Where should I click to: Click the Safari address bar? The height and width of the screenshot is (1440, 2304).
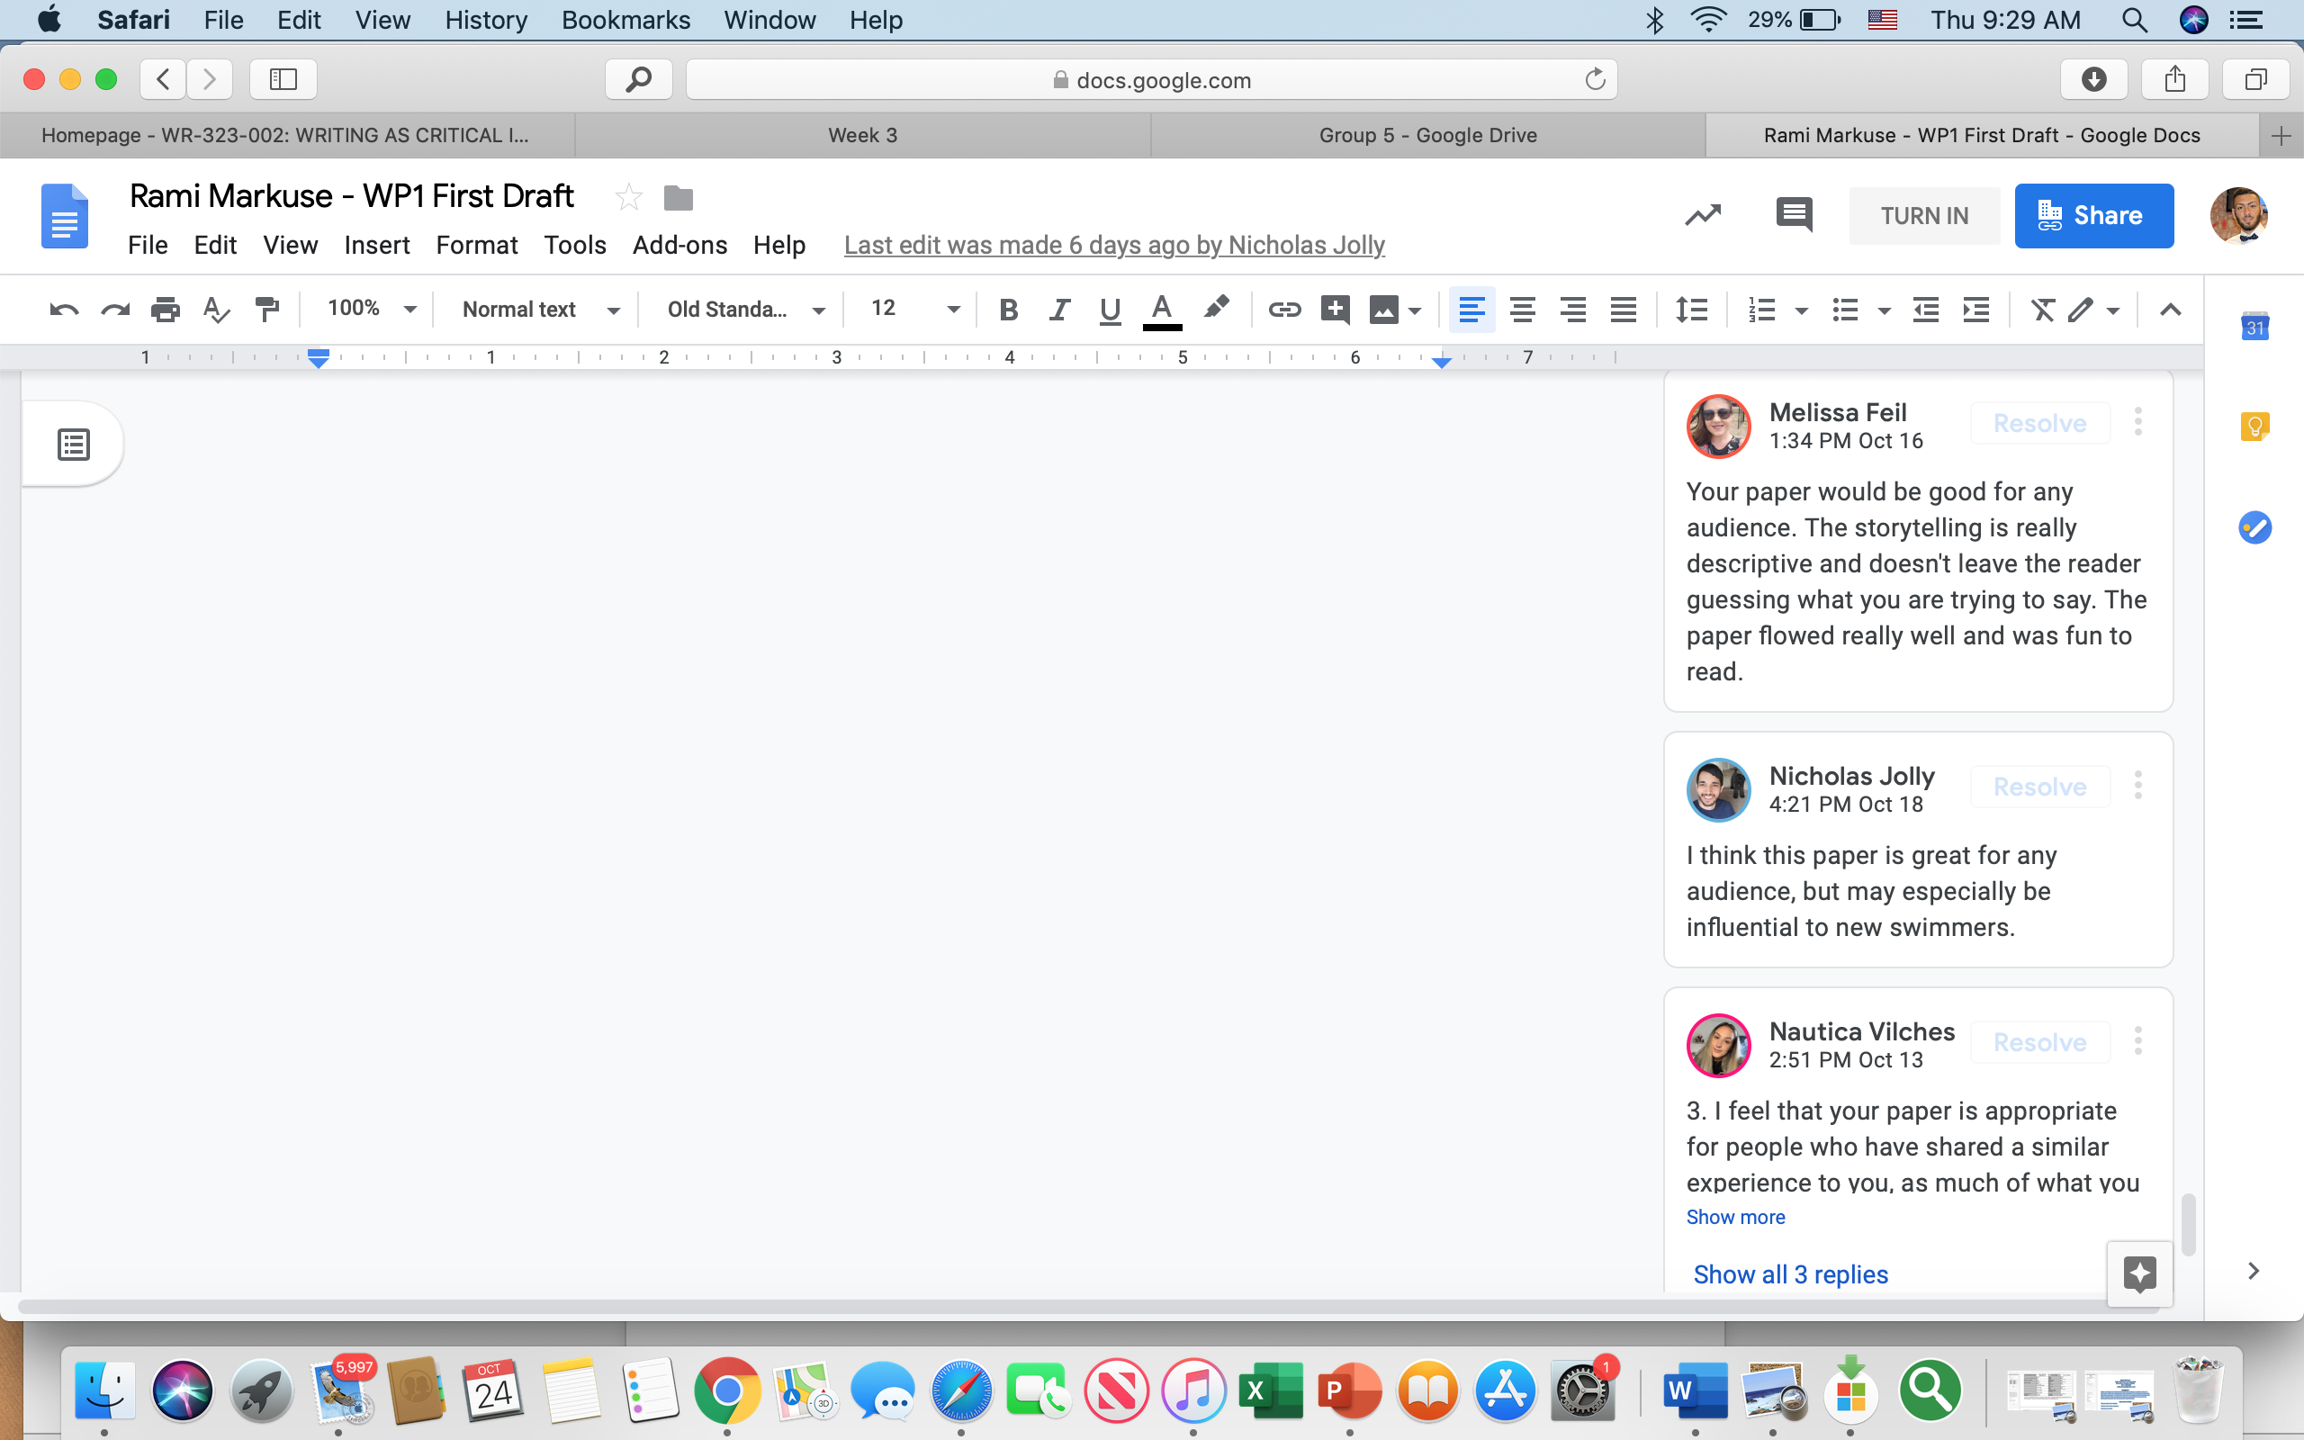[1151, 79]
